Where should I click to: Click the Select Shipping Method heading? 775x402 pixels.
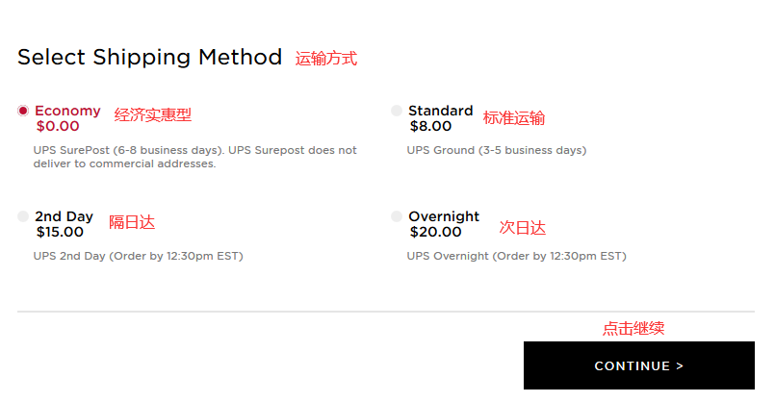tap(149, 57)
